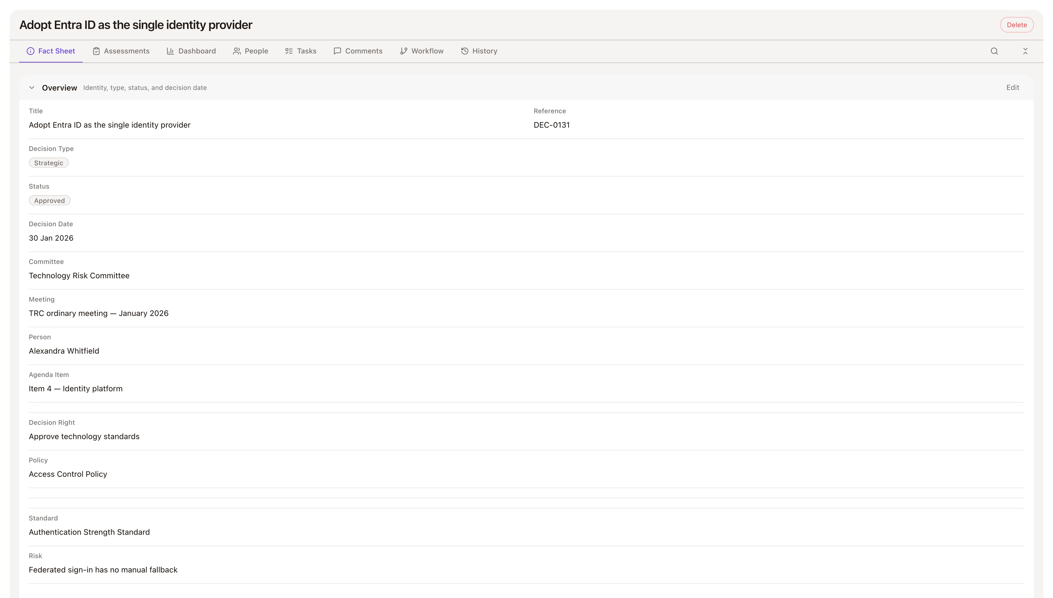The image size is (1053, 598).
Task: Open the Access Control Policy value
Action: point(68,474)
